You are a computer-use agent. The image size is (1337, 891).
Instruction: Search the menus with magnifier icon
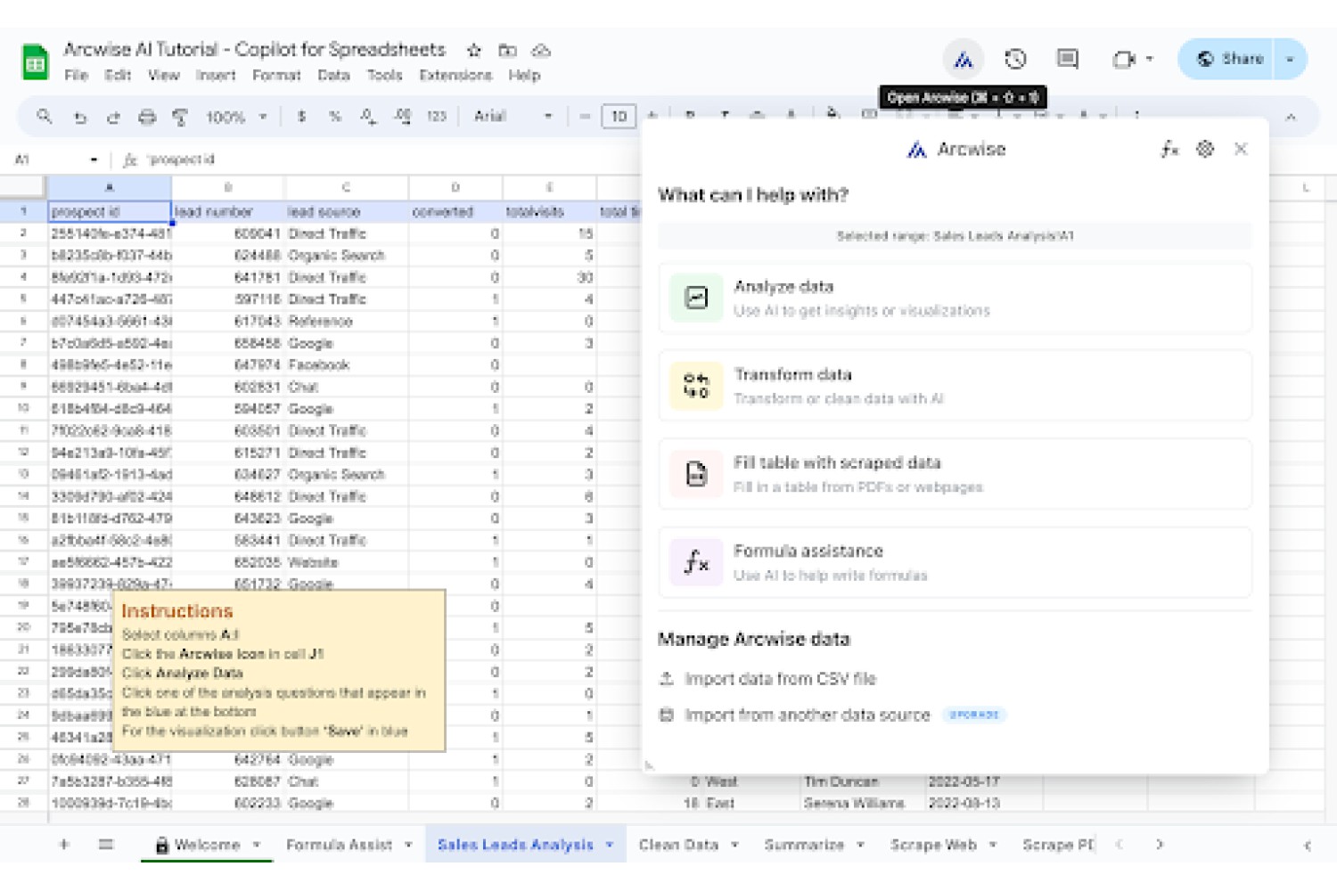tap(45, 116)
